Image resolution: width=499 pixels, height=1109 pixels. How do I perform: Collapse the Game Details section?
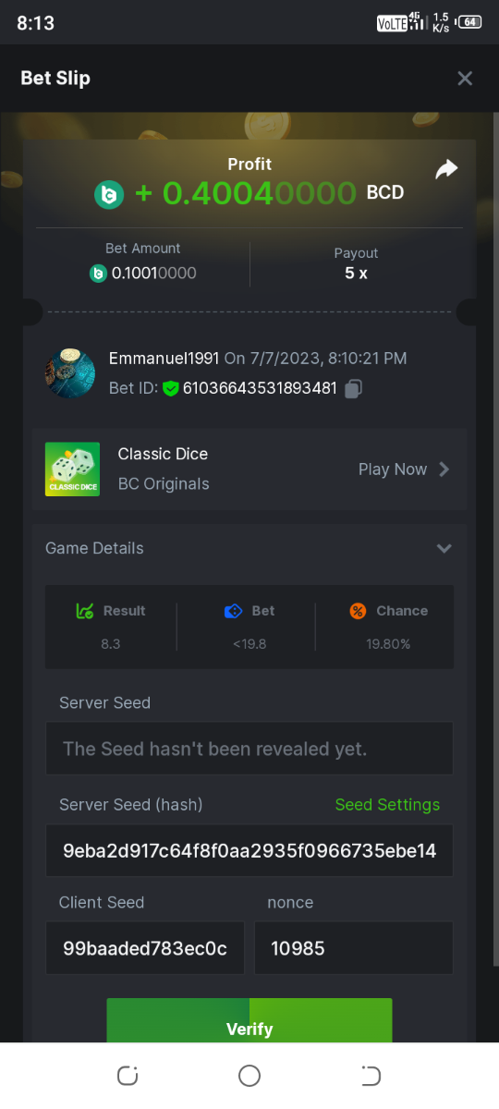tap(444, 548)
